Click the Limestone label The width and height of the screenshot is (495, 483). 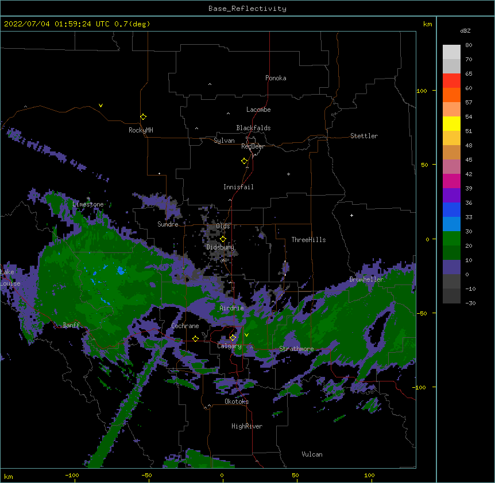point(88,204)
